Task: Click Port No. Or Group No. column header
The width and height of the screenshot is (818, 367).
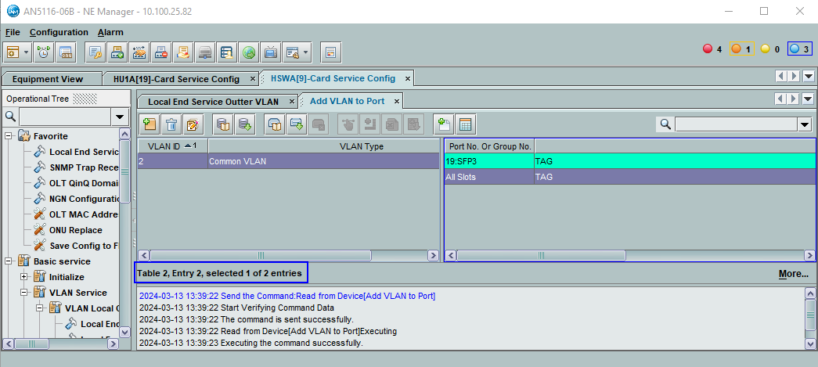Action: 490,146
